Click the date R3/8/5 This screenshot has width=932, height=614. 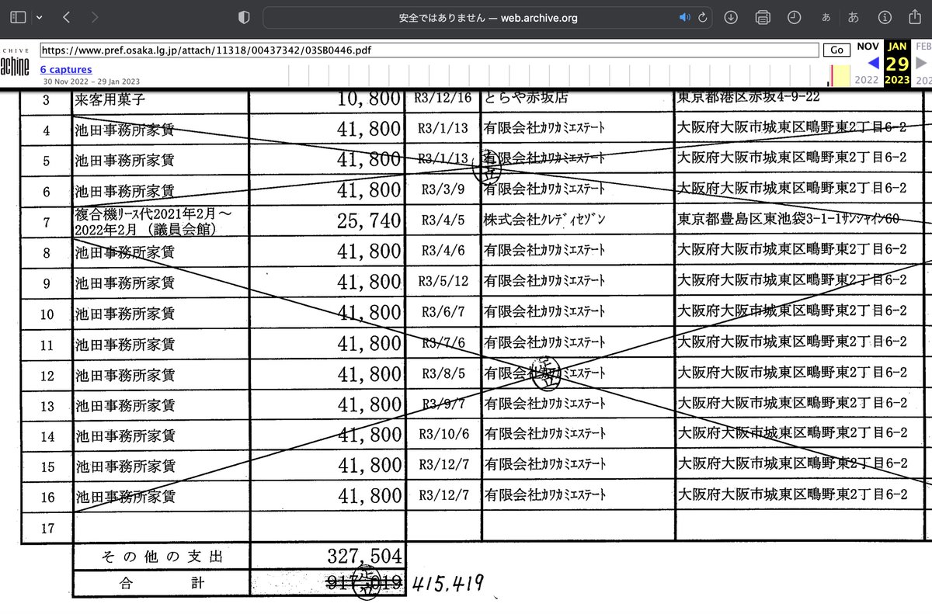click(443, 373)
